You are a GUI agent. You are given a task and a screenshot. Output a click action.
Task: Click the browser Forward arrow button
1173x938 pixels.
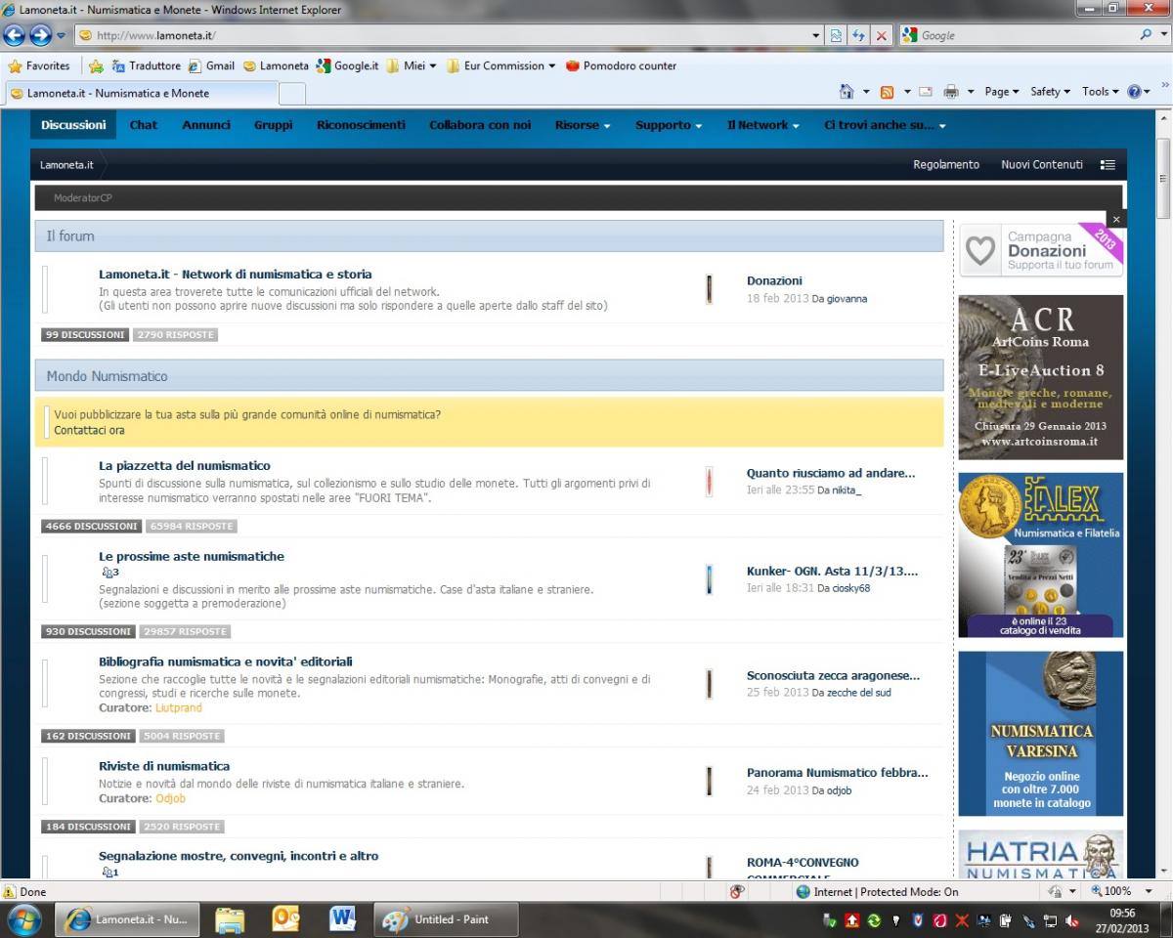41,35
